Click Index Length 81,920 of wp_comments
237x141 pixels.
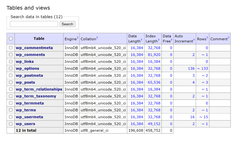[x=154, y=55]
